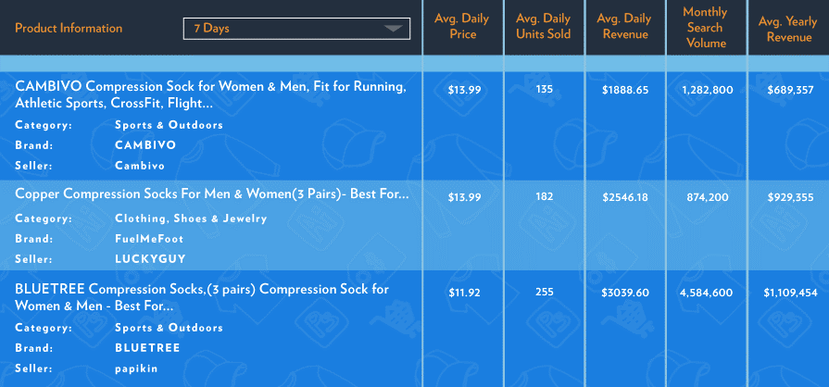Open the CAMBIVO Compression Sock product title
The height and width of the screenshot is (387, 829).
(x=210, y=94)
